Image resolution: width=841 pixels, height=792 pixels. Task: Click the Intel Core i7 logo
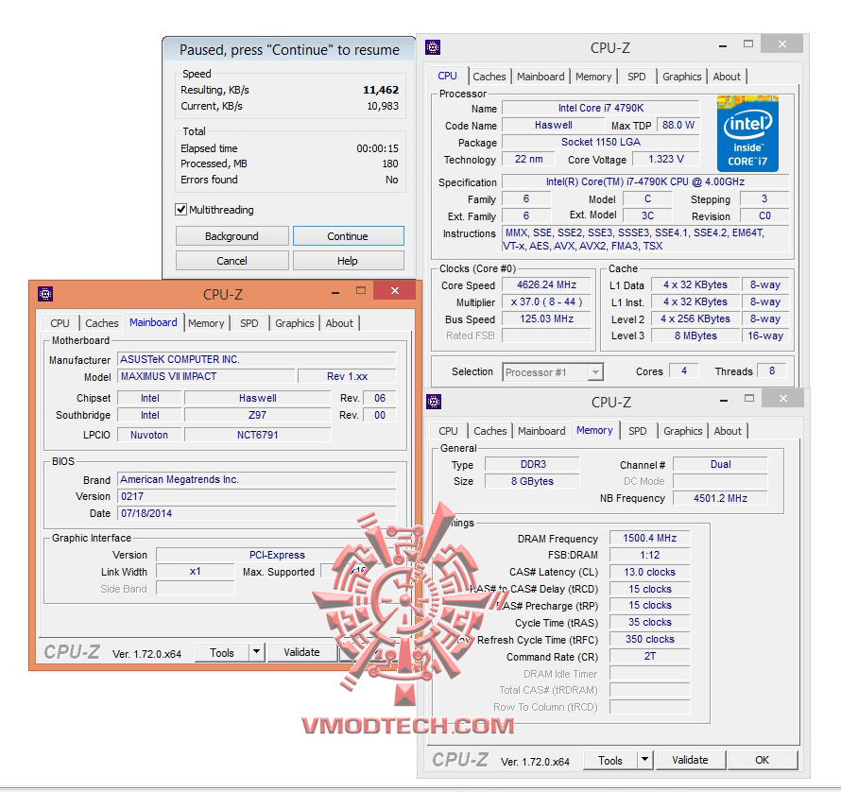[x=747, y=133]
